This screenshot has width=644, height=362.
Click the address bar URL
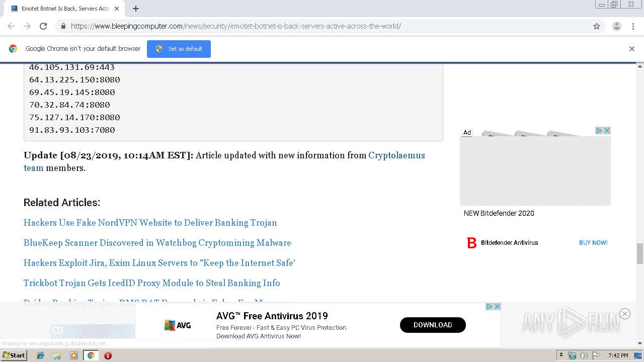[235, 26]
